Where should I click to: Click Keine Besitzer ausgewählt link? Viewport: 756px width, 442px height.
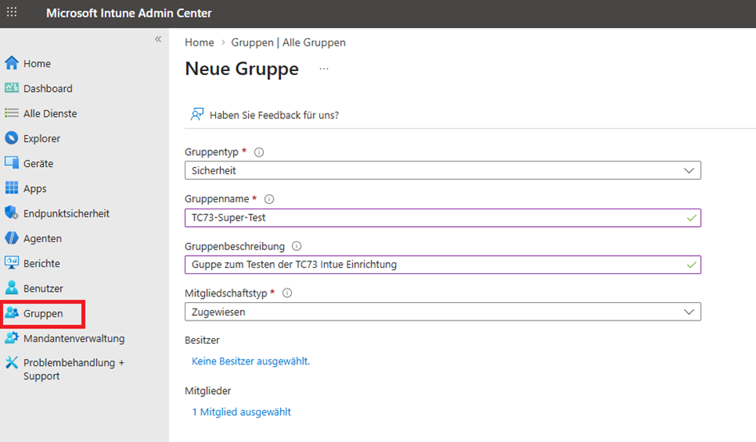pyautogui.click(x=250, y=361)
